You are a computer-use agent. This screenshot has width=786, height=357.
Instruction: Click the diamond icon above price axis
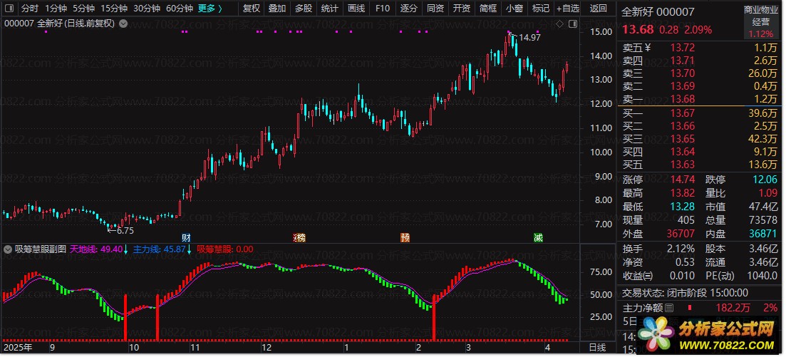559,24
